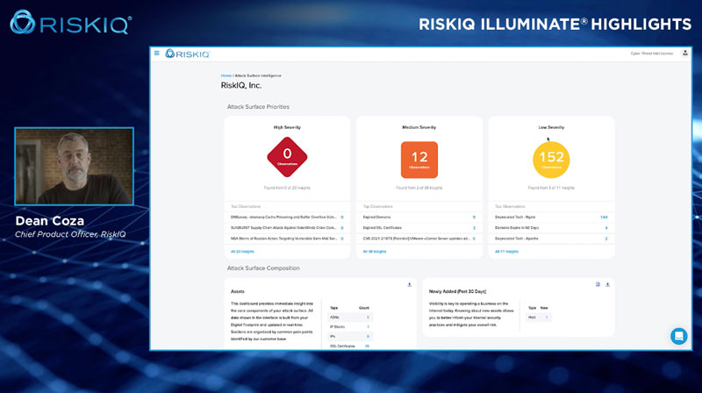Open All 11 insights link
702x393 pixels.
506,252
